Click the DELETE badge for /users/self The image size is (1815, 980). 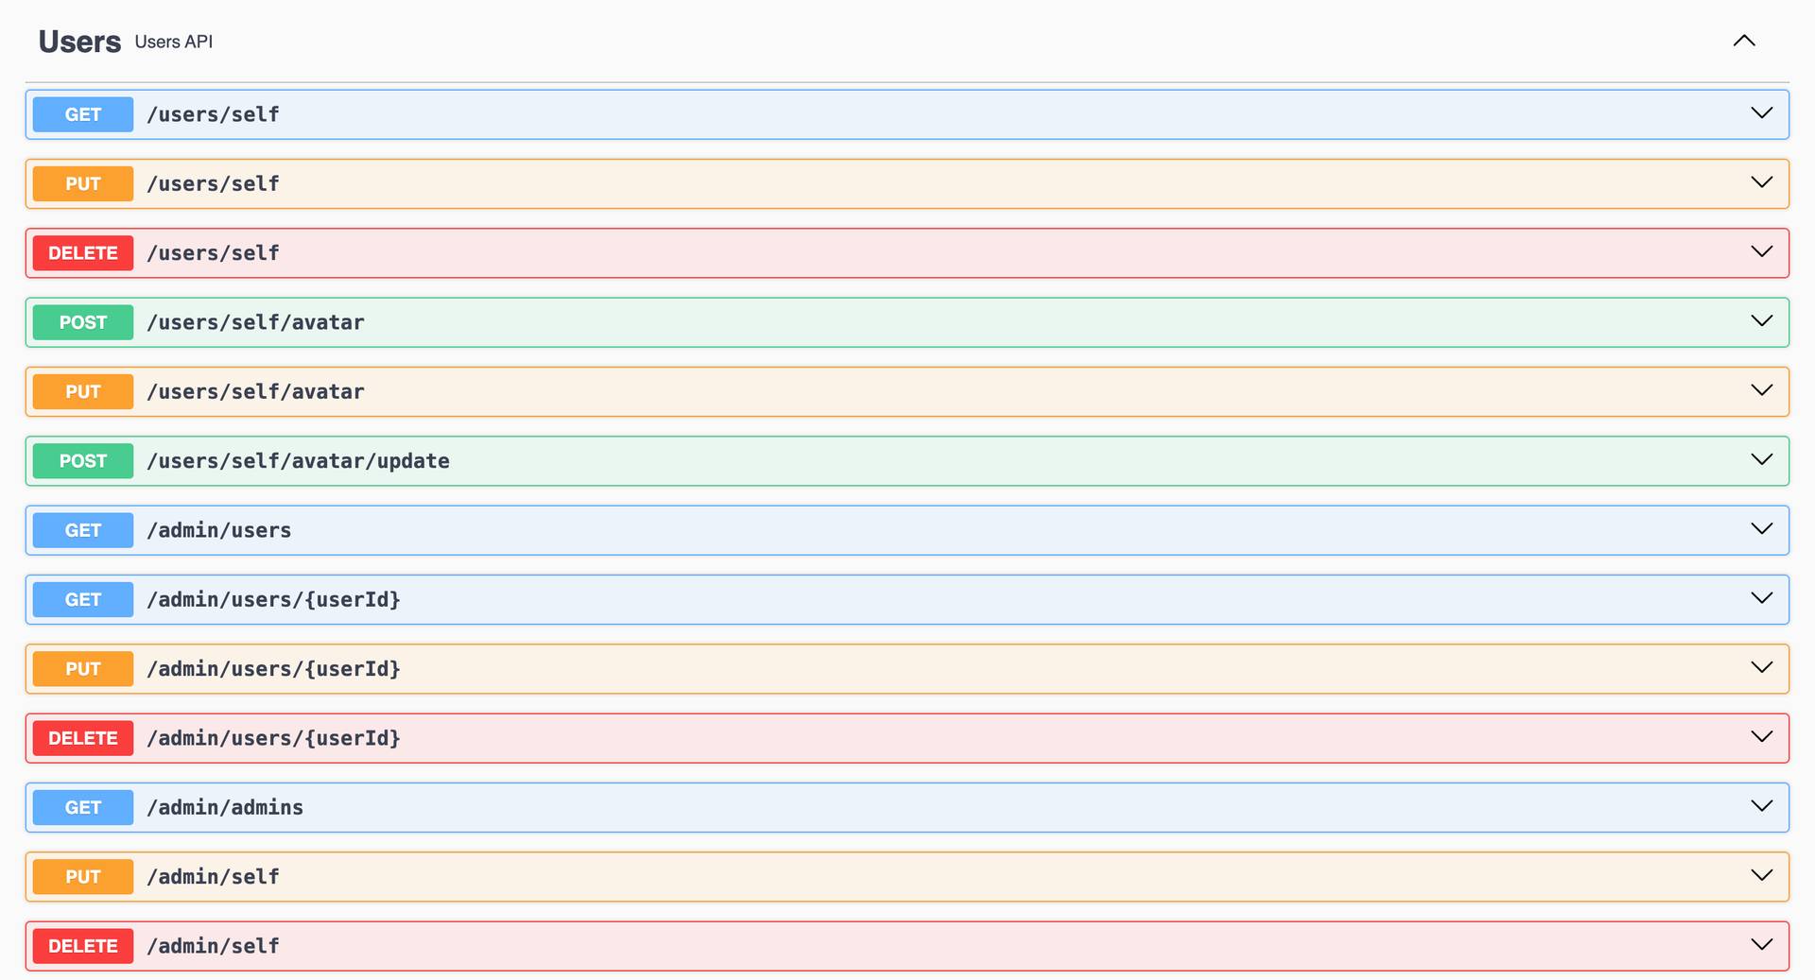click(83, 253)
